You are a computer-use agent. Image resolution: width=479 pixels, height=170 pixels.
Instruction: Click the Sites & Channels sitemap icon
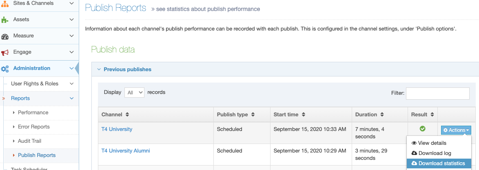pyautogui.click(x=5, y=3)
